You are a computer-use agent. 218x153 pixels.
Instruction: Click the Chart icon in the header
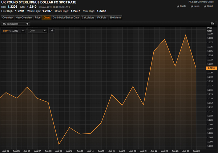point(208,6)
